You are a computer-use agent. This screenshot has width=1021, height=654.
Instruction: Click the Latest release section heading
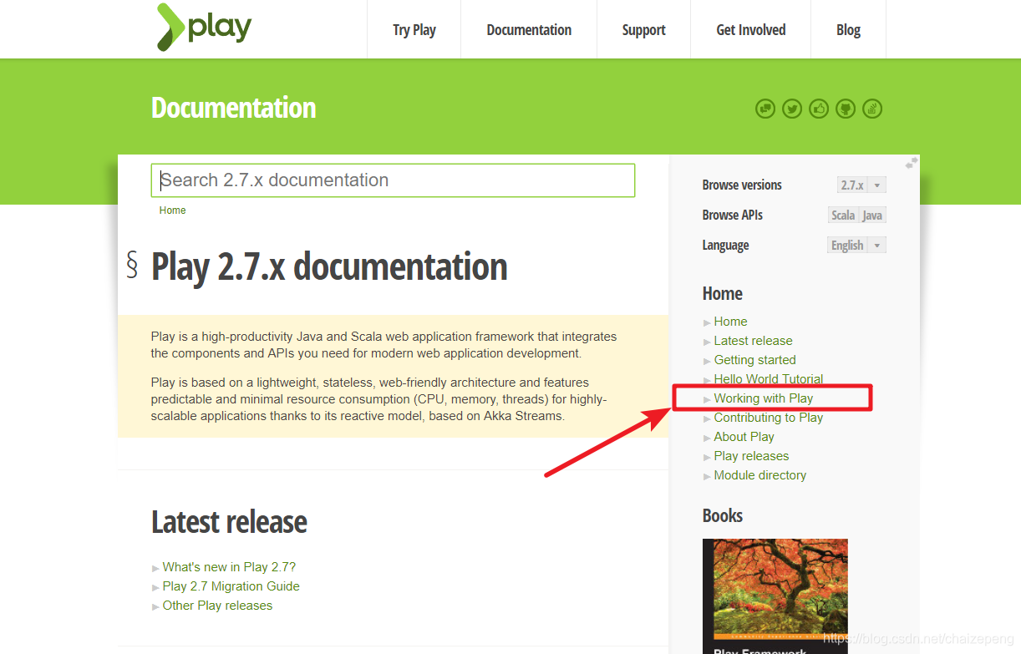click(x=229, y=522)
